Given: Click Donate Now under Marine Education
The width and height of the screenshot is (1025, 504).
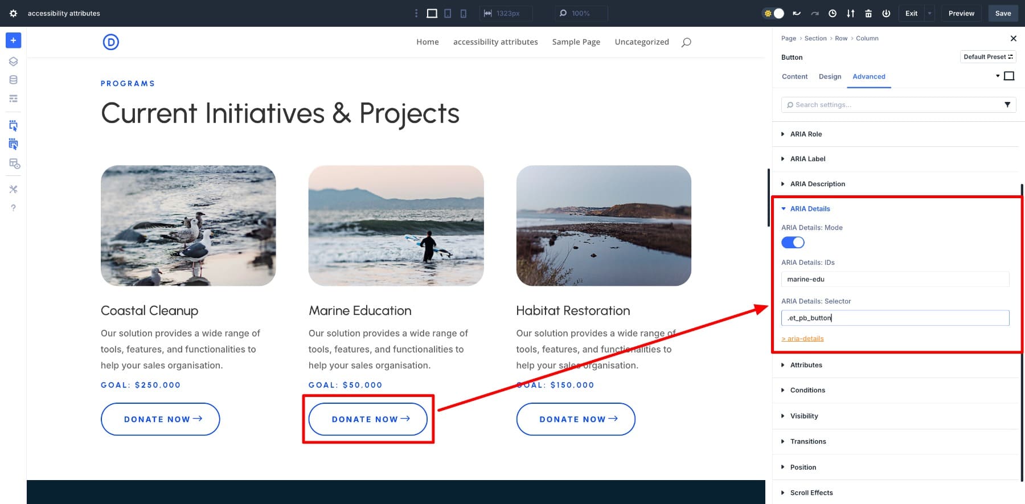Looking at the screenshot, I should (368, 419).
